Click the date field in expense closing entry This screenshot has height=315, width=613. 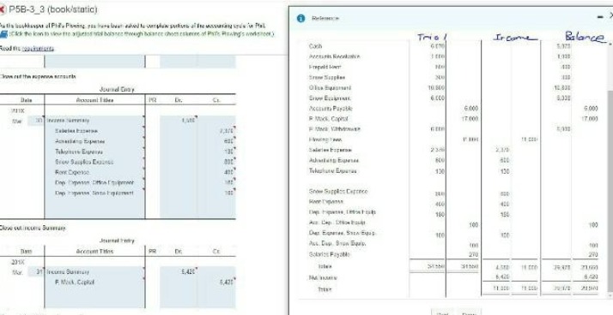point(35,121)
